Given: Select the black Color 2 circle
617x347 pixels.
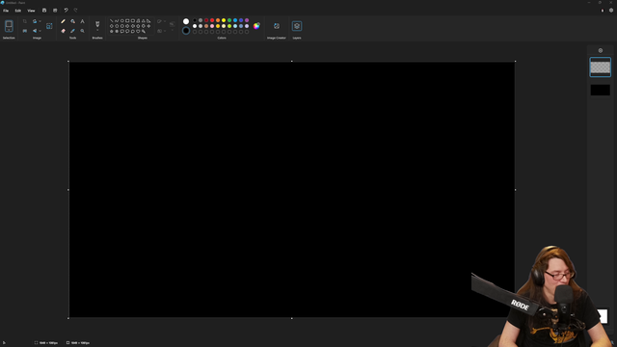Looking at the screenshot, I should (186, 31).
